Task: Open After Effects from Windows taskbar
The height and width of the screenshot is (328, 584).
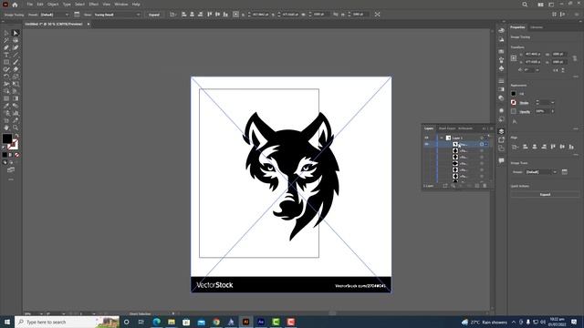Action: (x=261, y=322)
